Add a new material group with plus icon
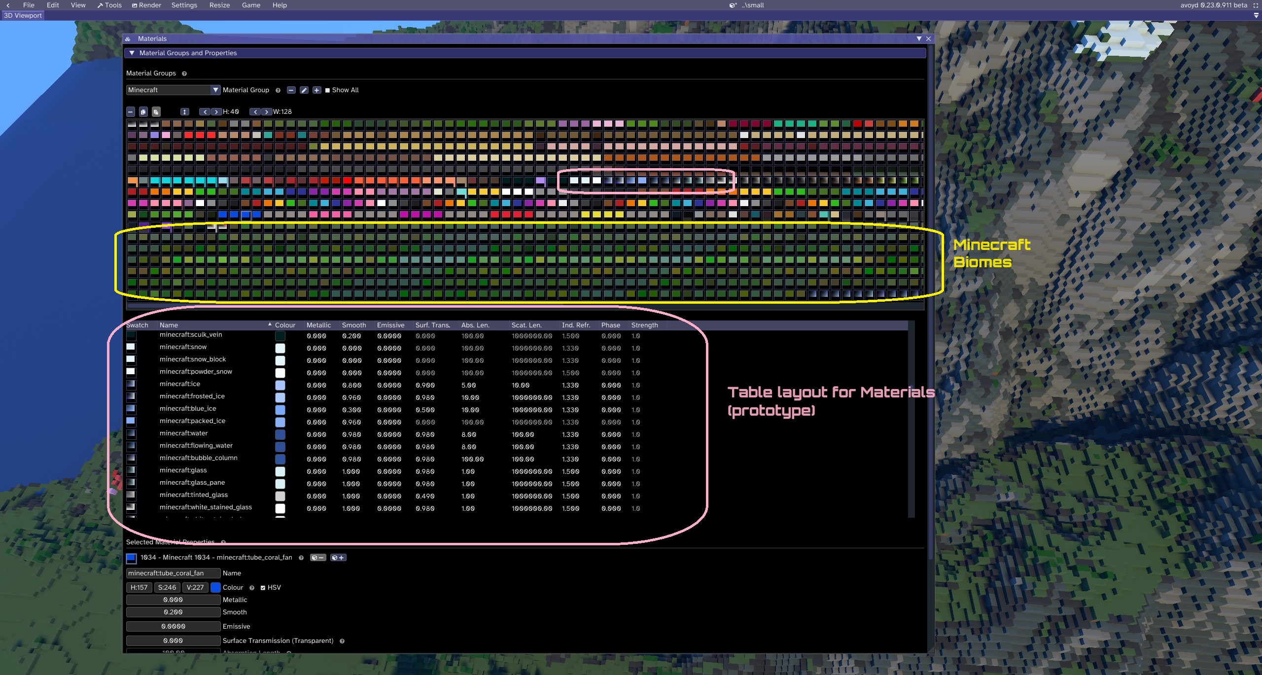1262x675 pixels. [x=316, y=90]
